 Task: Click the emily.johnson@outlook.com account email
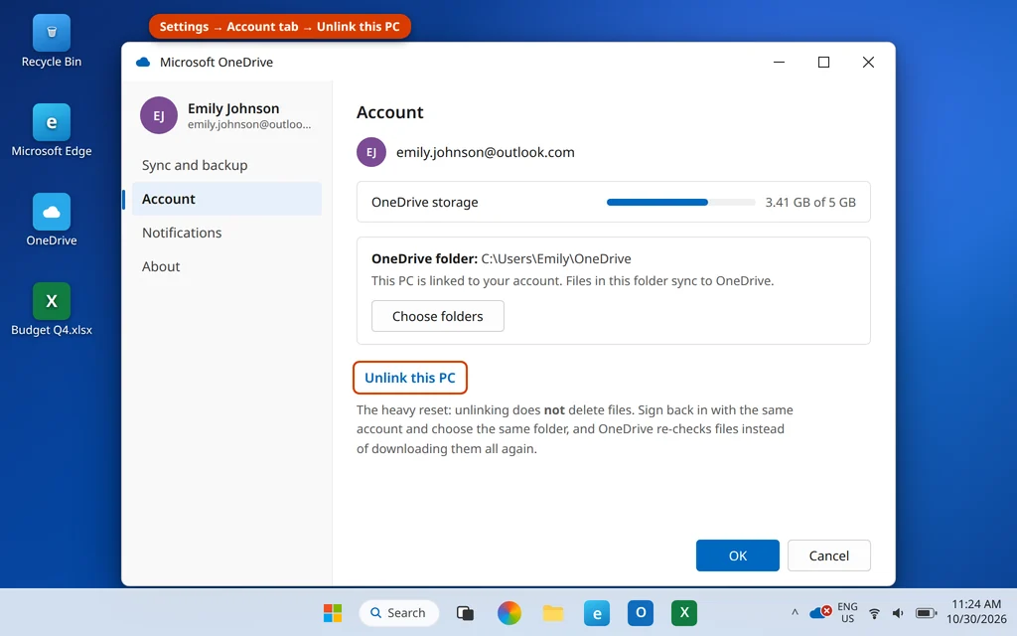pos(485,152)
